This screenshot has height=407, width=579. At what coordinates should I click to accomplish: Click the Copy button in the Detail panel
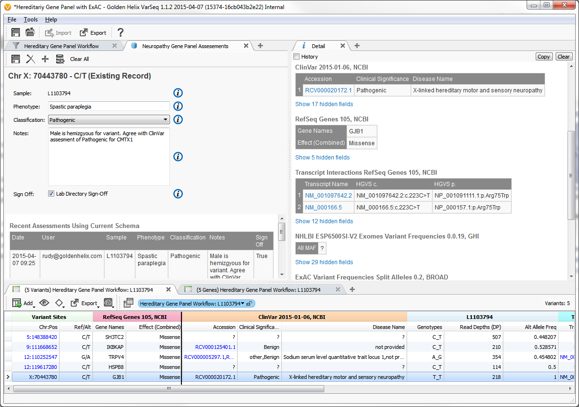coord(544,56)
